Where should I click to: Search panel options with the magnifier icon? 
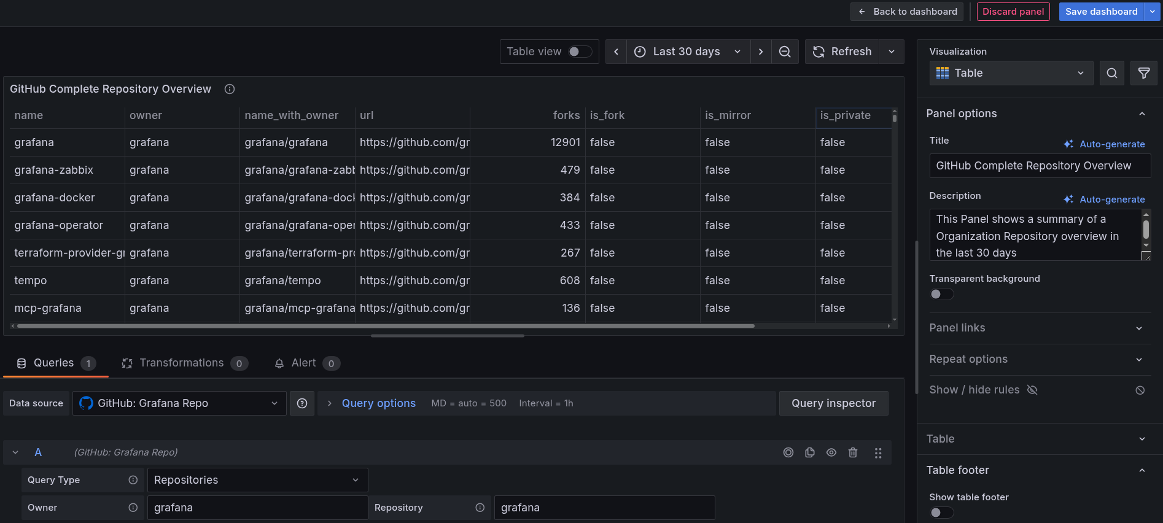click(1111, 73)
